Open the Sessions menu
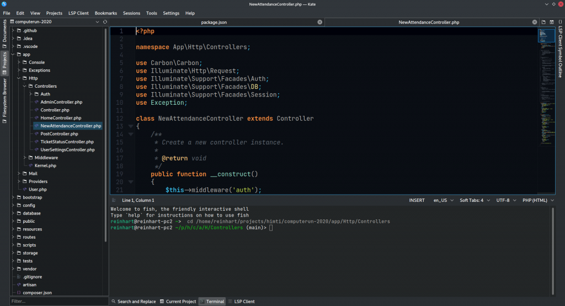Screen dimensions: 565x306 pos(131,13)
